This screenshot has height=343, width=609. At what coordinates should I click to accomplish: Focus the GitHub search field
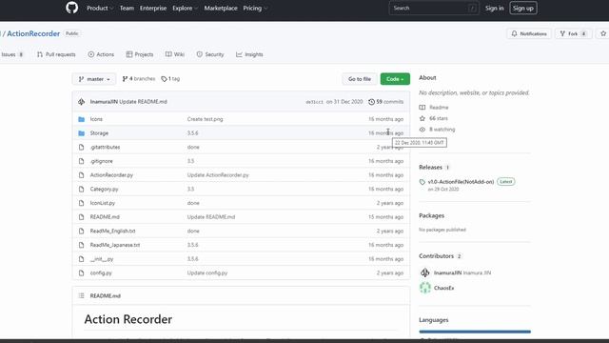(x=434, y=9)
